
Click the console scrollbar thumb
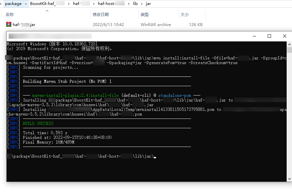tap(289, 50)
